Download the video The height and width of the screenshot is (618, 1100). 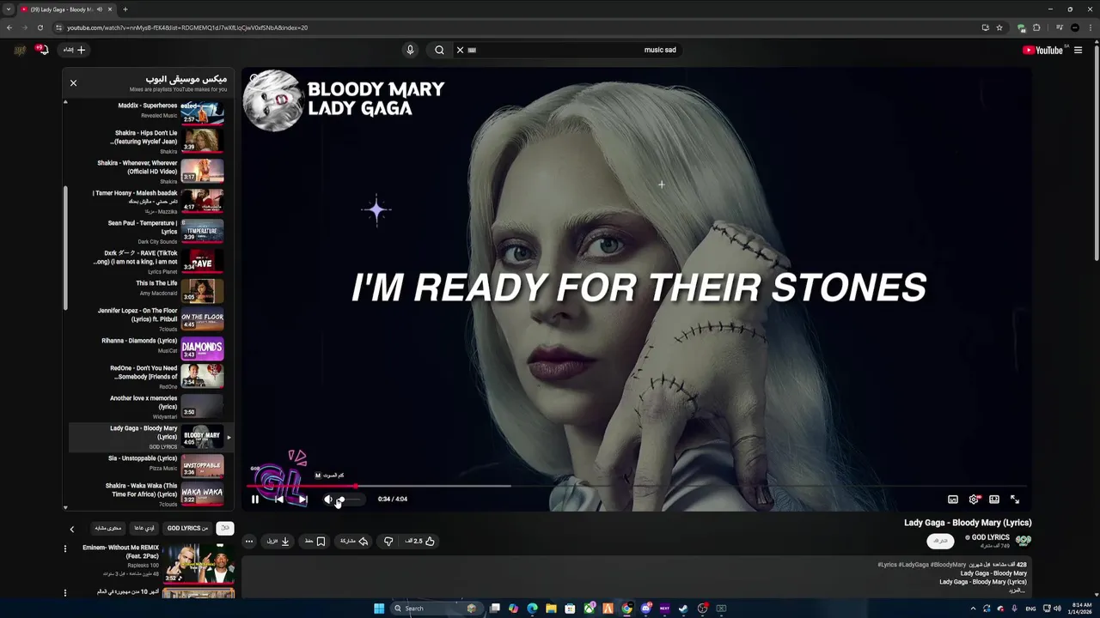click(x=278, y=541)
